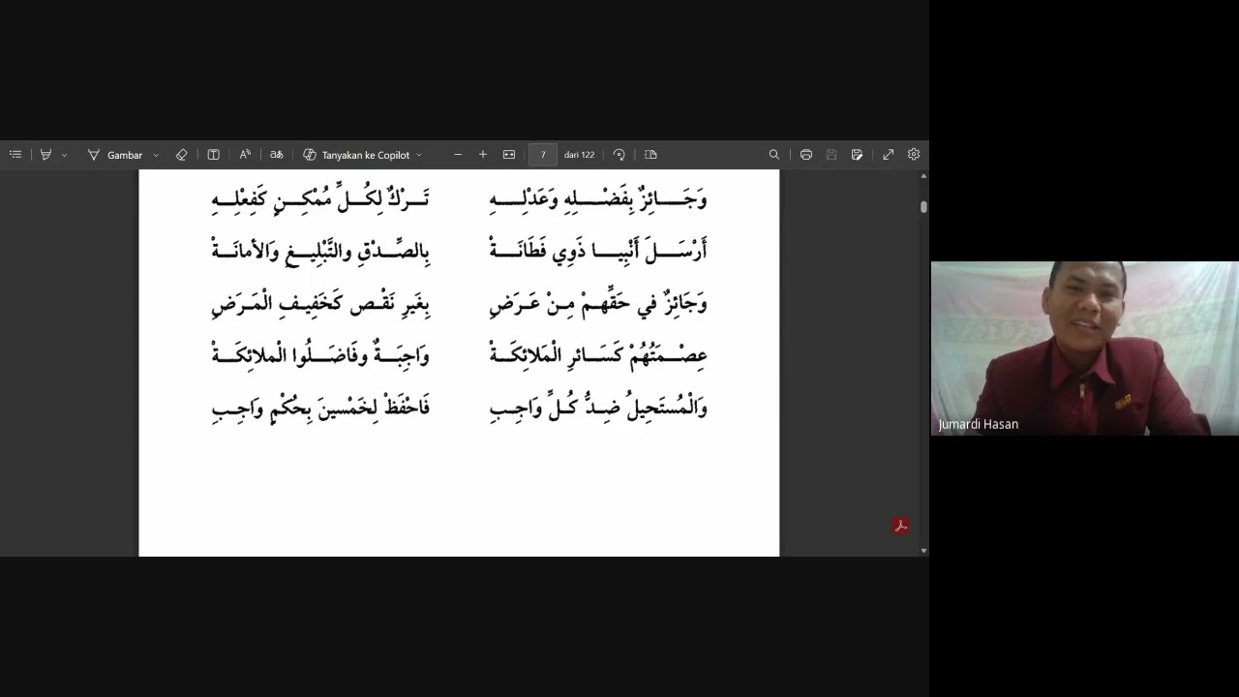Viewport: 1239px width, 697px height.
Task: Toggle fit to page width
Action: pos(509,155)
